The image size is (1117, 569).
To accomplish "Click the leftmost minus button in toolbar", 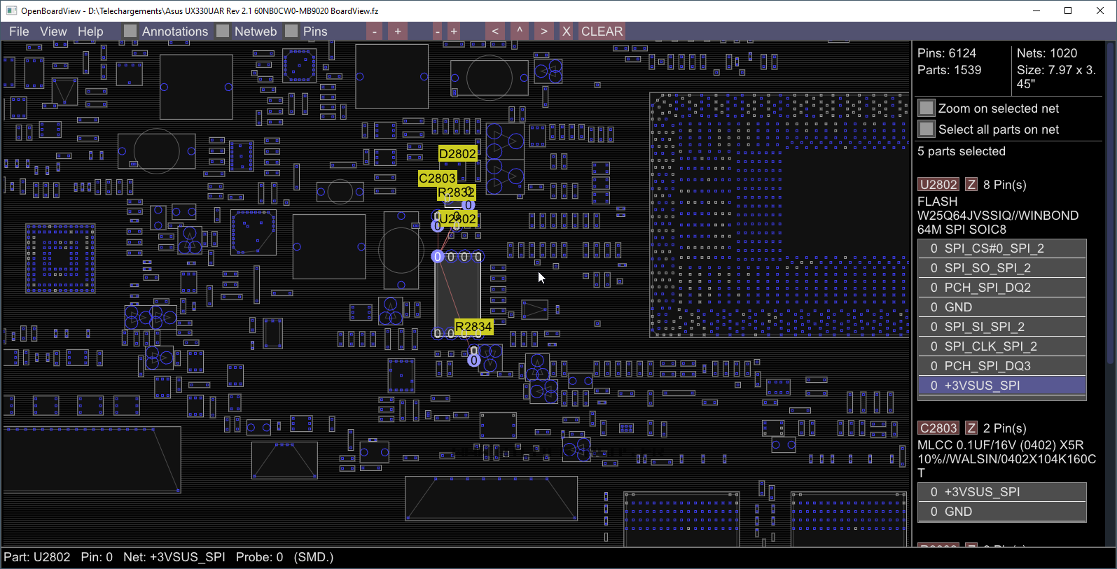I will [375, 31].
